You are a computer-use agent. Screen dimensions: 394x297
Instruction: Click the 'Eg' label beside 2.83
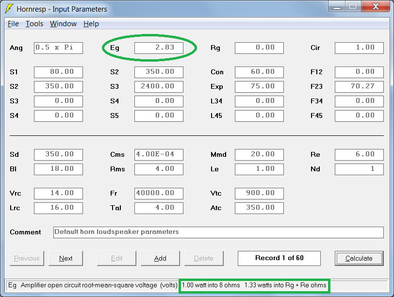(115, 48)
